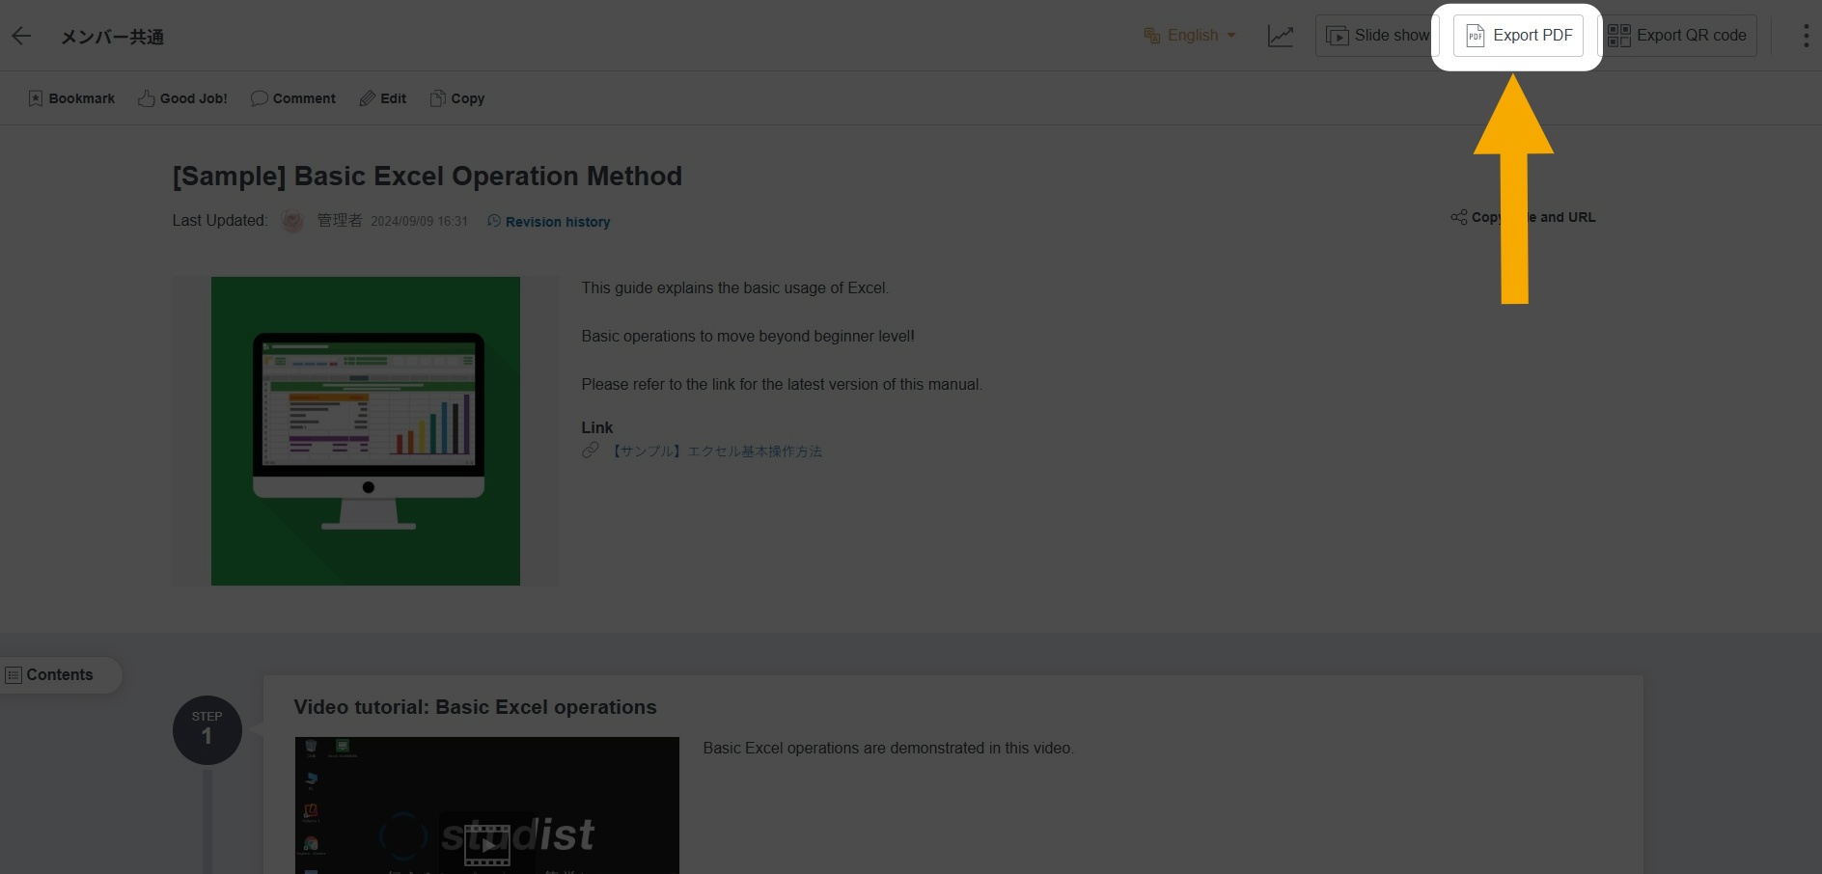The width and height of the screenshot is (1822, 874).
Task: Click the green Excel monitor cover image
Action: click(x=366, y=431)
